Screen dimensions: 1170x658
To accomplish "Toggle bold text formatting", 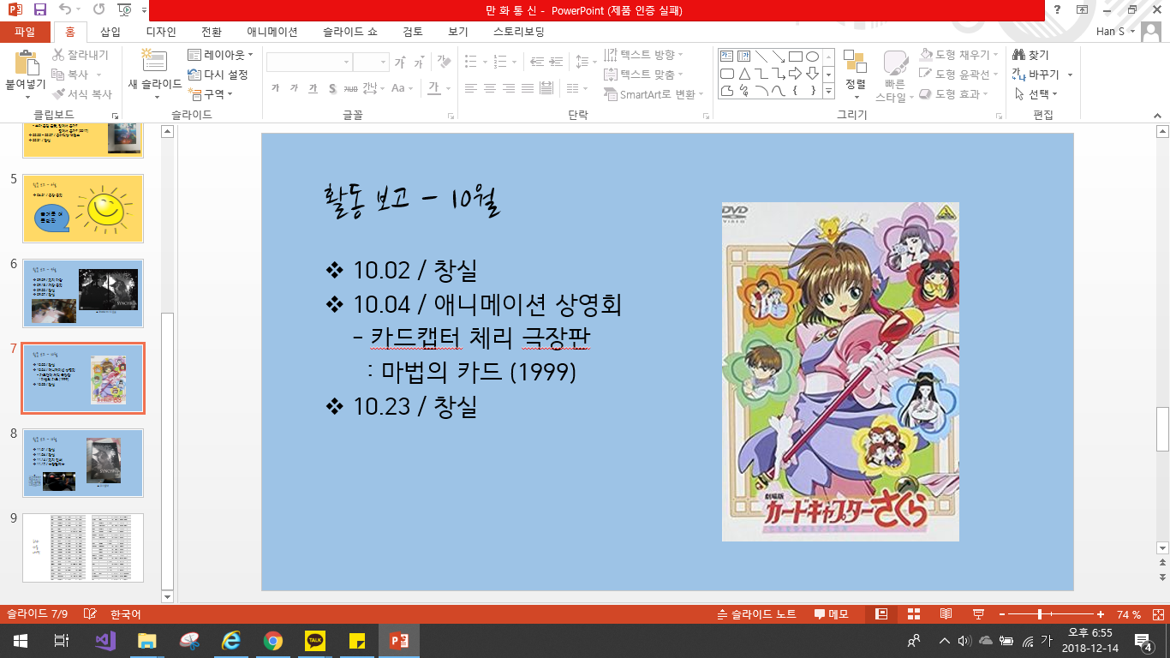I will coord(275,87).
